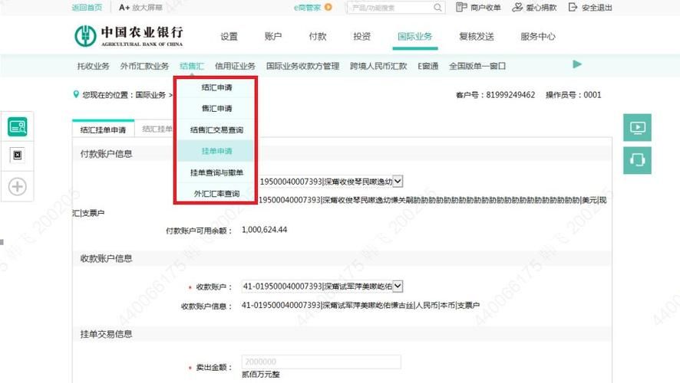Click 付款账户信息 section header
The height and width of the screenshot is (383, 680).
[106, 154]
